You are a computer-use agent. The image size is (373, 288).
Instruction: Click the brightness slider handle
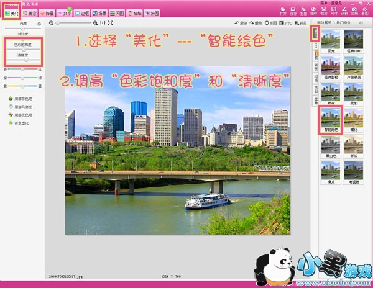23,29
